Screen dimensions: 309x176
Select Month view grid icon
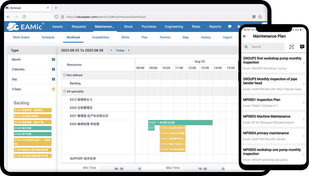pos(53,59)
